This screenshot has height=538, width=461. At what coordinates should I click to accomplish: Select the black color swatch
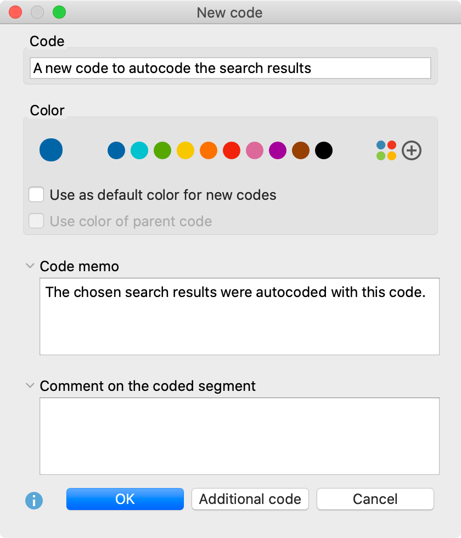pos(324,150)
